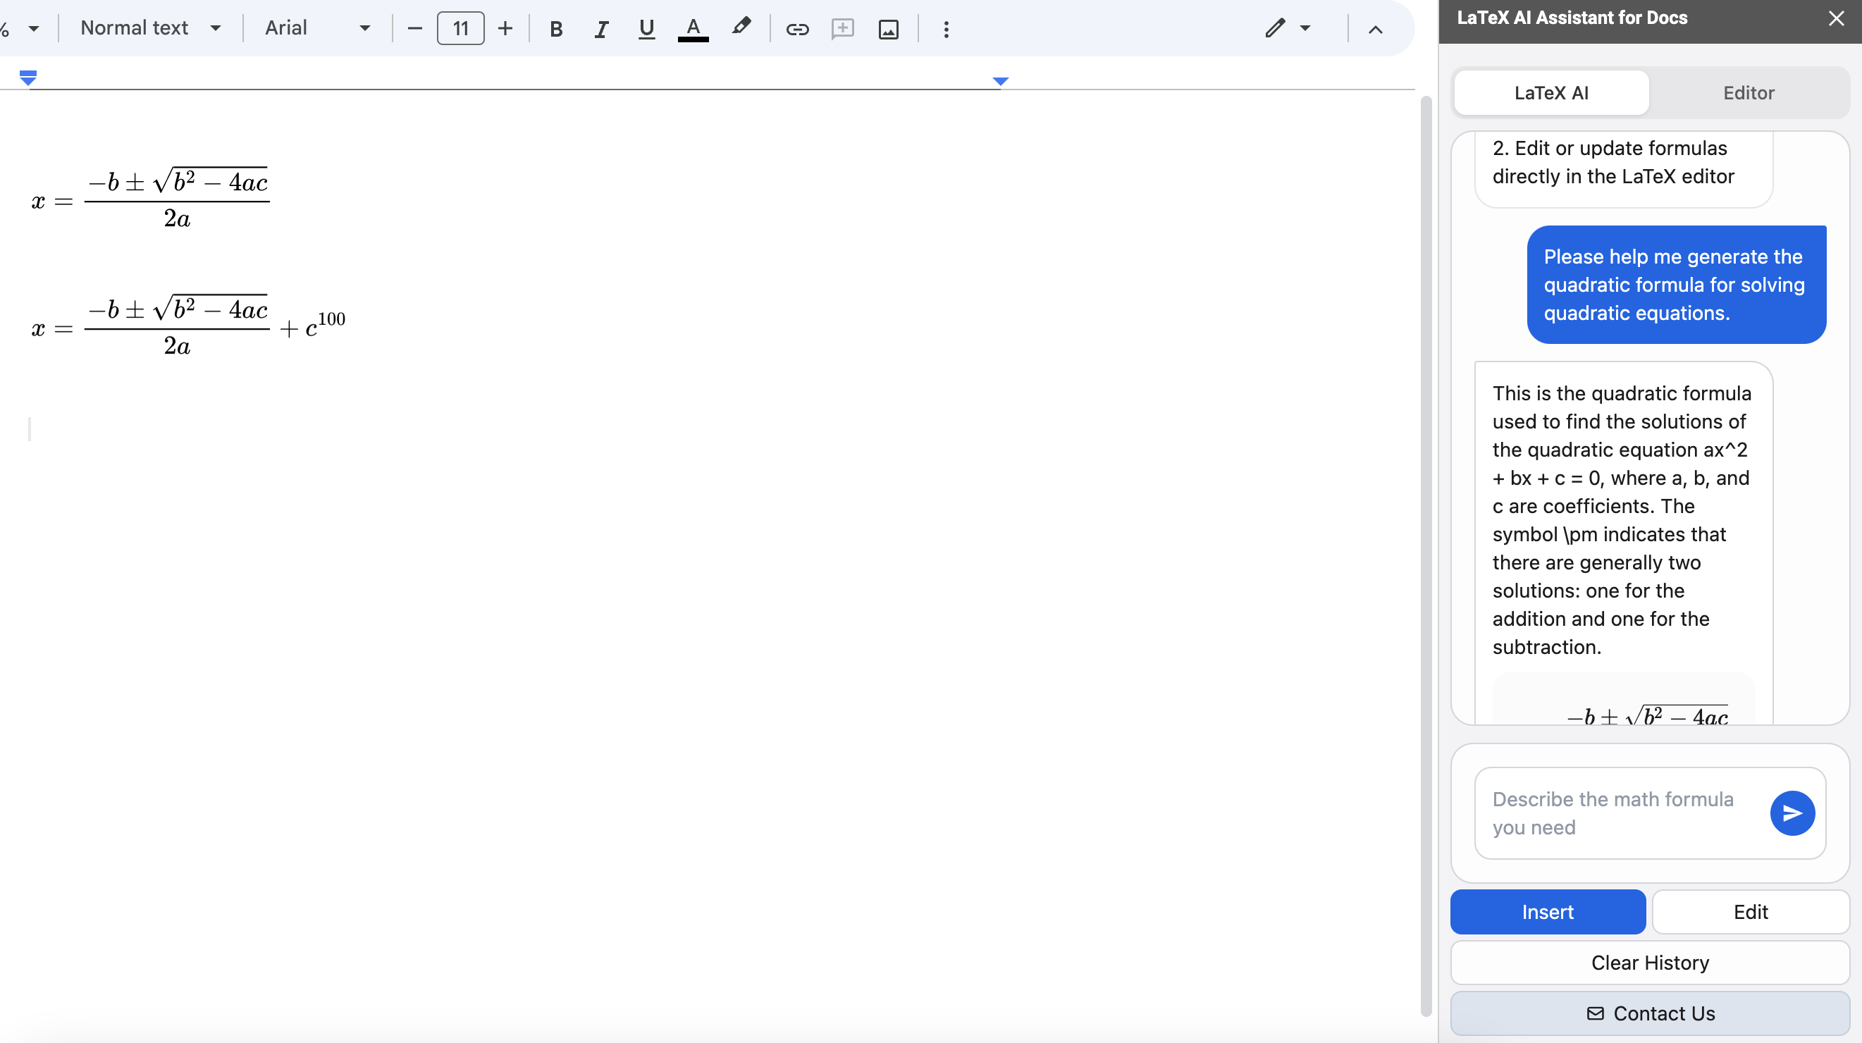1862x1043 pixels.
Task: Click the Edit button
Action: coord(1749,911)
